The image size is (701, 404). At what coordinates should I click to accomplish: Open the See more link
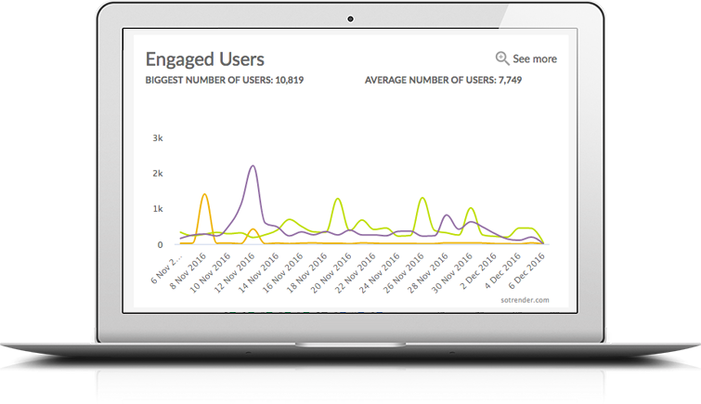(535, 59)
